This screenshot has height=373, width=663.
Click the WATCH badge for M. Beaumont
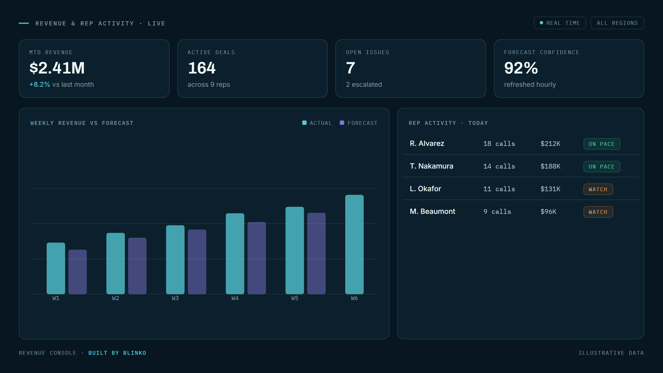(x=598, y=212)
